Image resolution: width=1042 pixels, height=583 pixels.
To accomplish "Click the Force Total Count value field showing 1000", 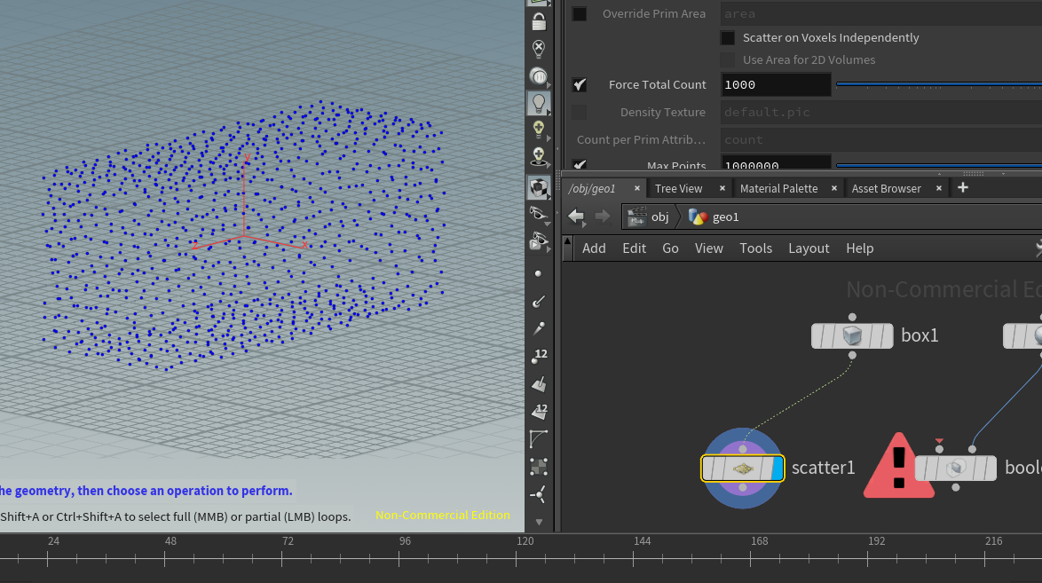I will click(x=776, y=84).
